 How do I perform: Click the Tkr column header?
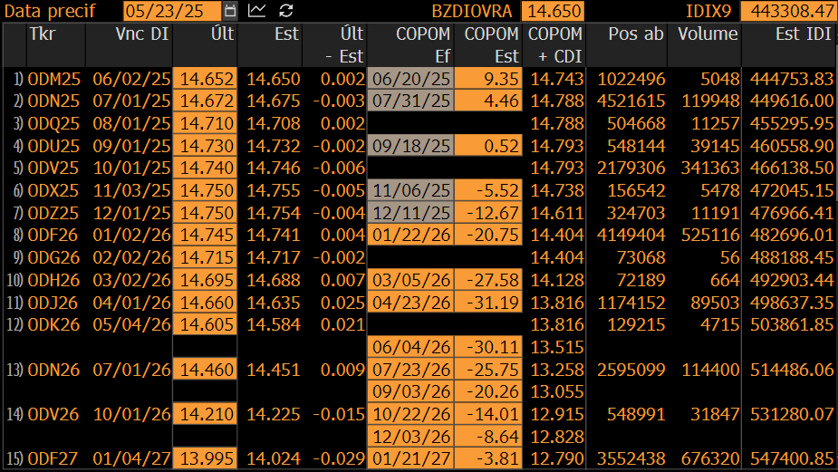[43, 34]
